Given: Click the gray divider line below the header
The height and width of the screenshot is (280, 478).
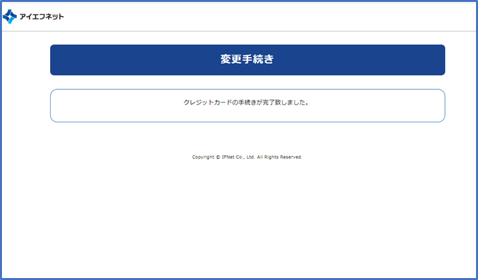Looking at the screenshot, I should (263, 31).
